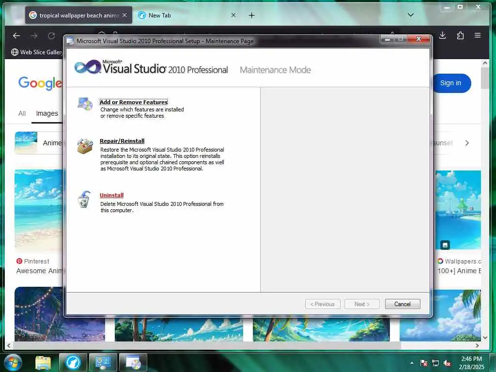Open the Pinterest beach image result

[39, 211]
